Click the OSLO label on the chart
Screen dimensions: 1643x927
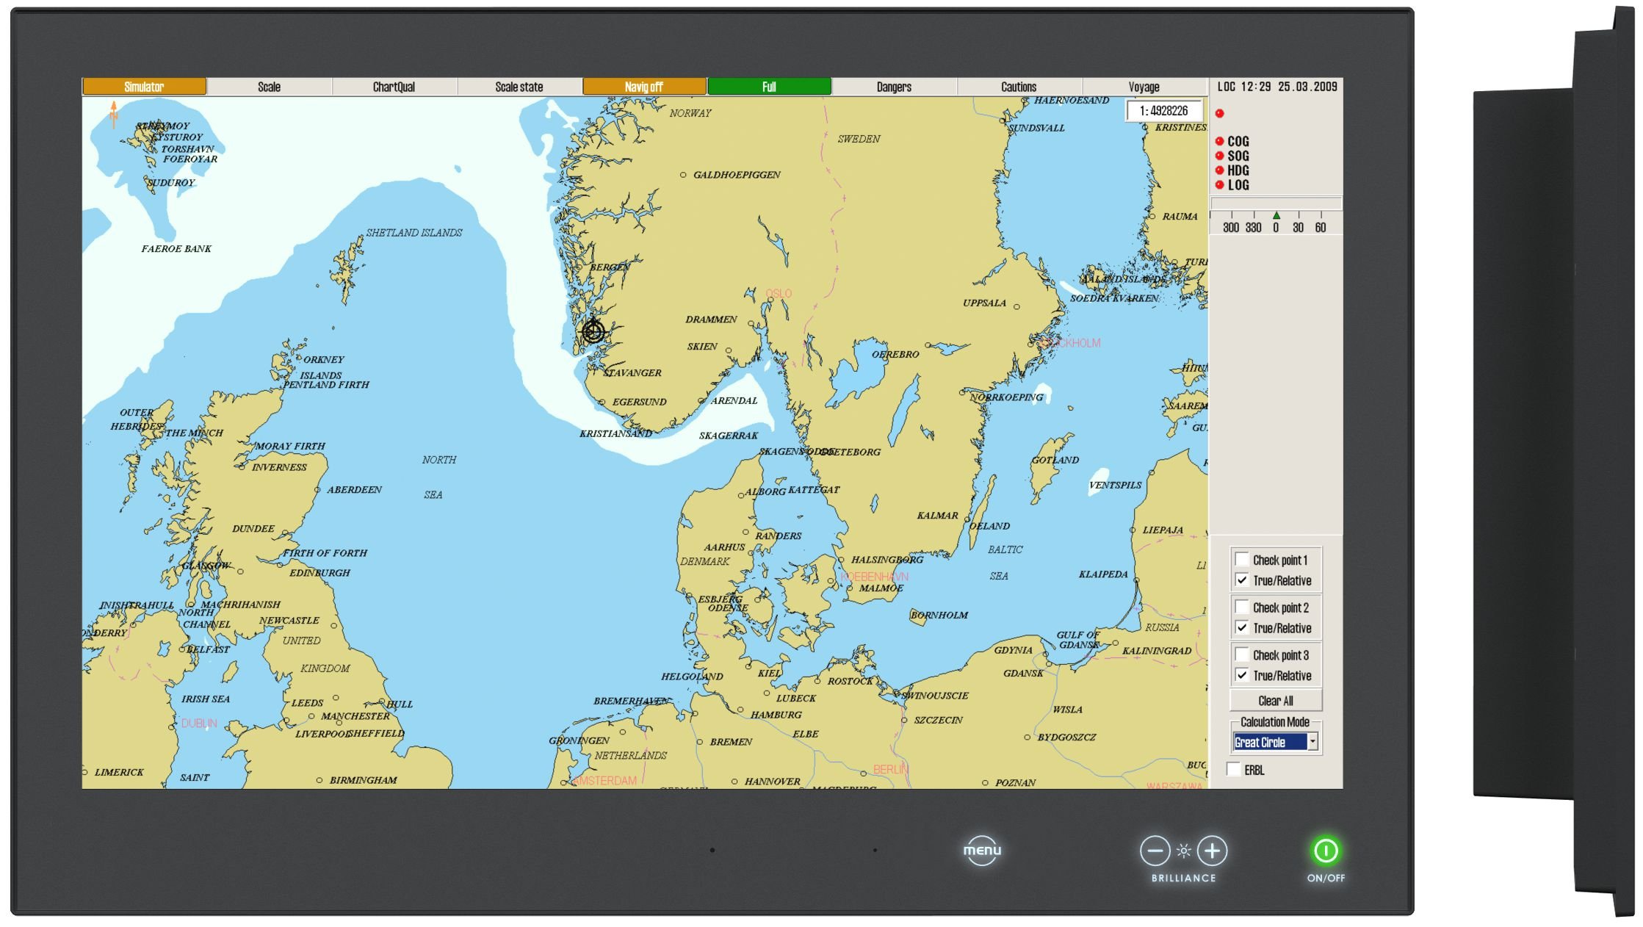pos(779,293)
